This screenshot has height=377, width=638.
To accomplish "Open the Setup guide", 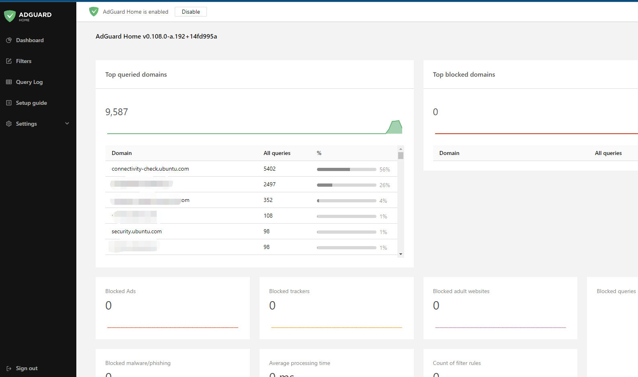I will (x=31, y=103).
